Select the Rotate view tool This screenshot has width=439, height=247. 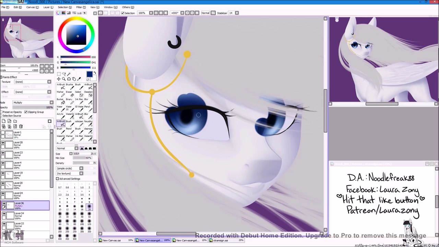(69, 79)
